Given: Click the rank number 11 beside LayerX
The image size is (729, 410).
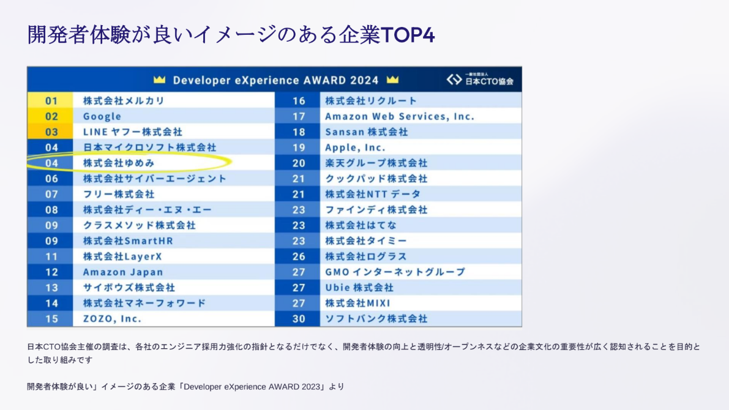Looking at the screenshot, I should point(51,256).
